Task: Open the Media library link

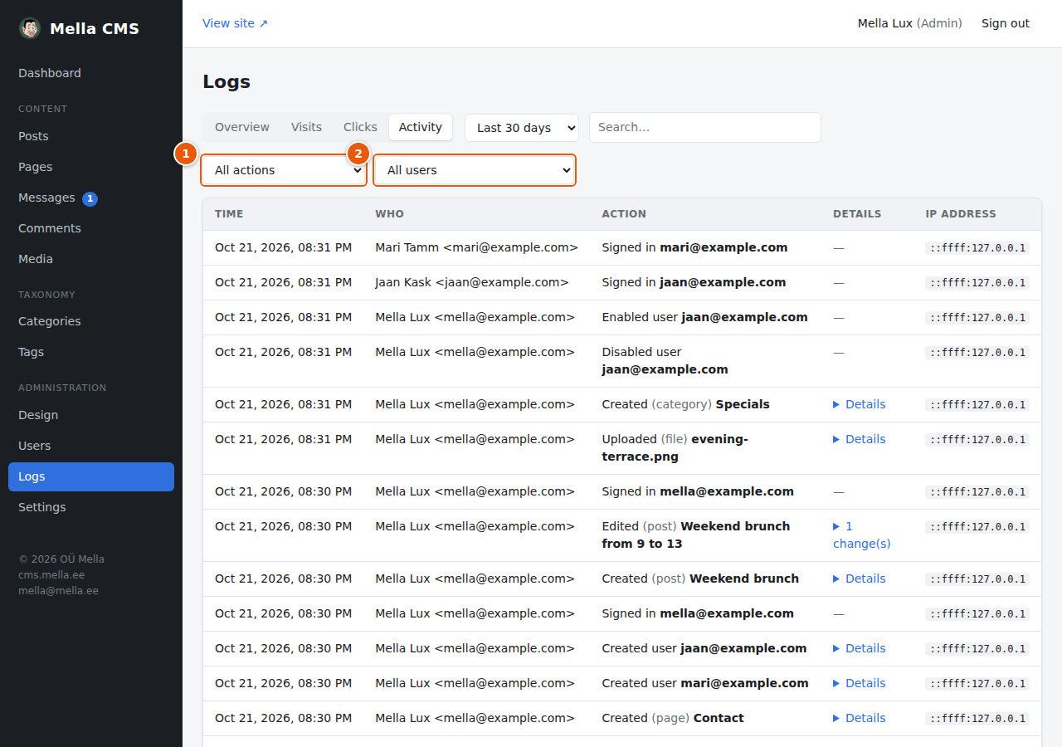Action: tap(91, 259)
